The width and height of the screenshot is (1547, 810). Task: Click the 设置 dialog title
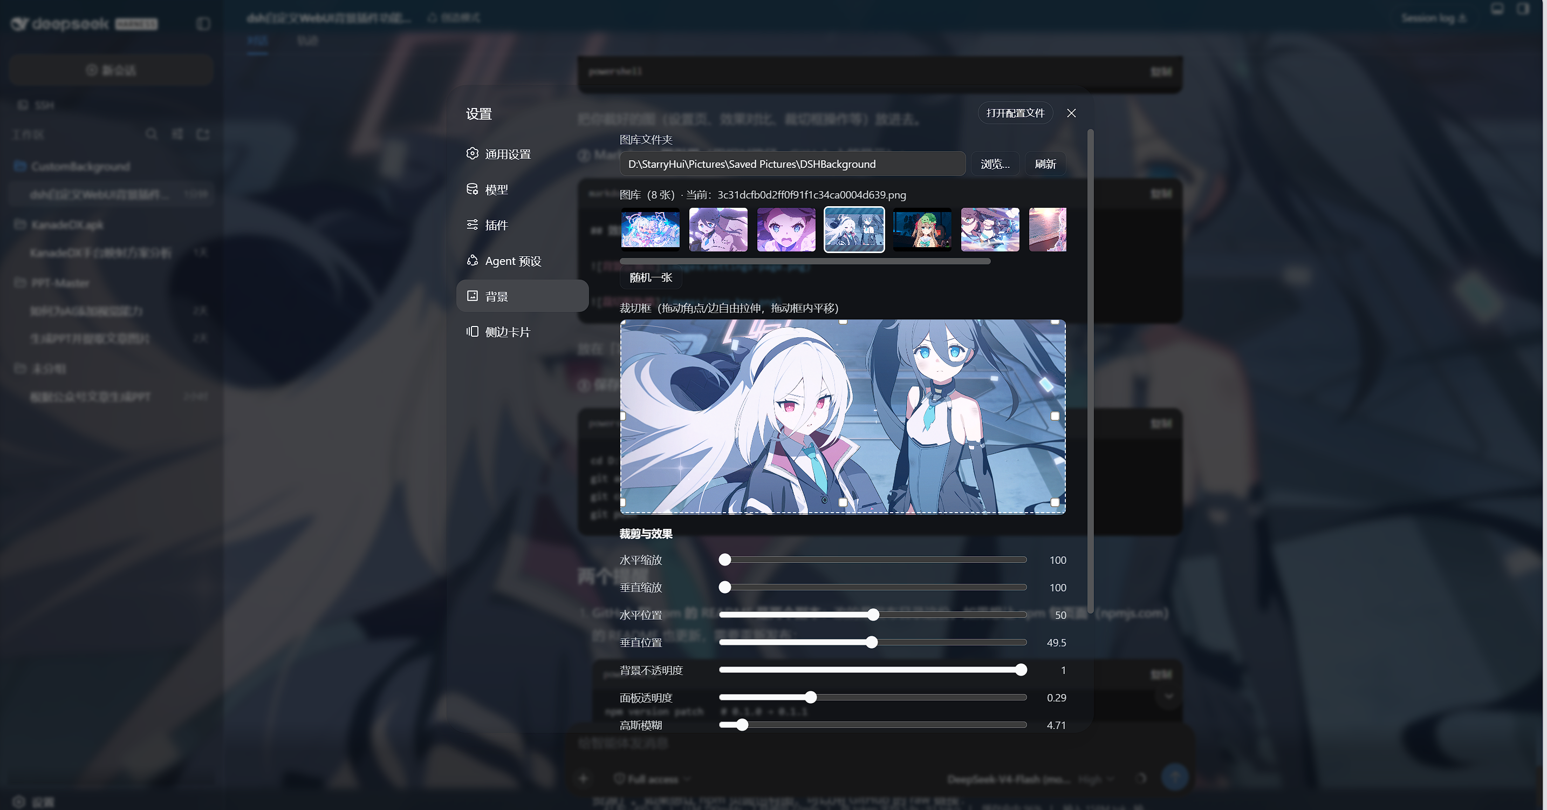(478, 113)
